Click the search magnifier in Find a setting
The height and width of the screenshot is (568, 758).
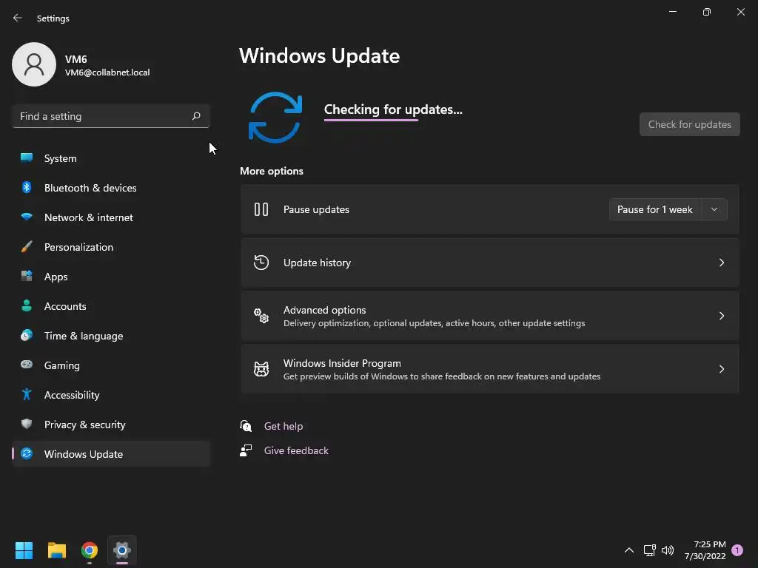pyautogui.click(x=195, y=116)
